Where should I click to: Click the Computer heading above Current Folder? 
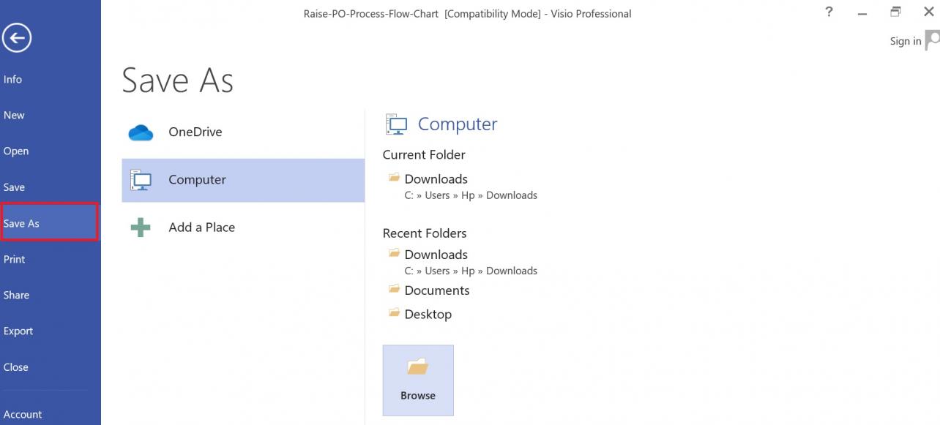457,124
